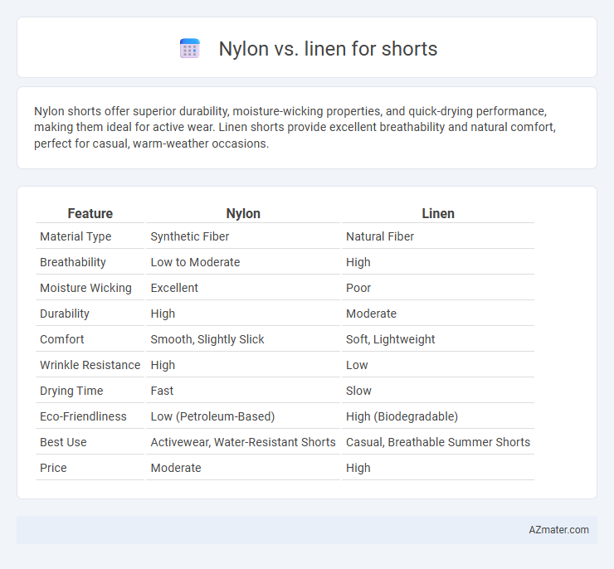Screen dimensions: 614x569
Task: Click the 'Casual, Breathable Summer Shorts' cell
Action: [x=438, y=442]
